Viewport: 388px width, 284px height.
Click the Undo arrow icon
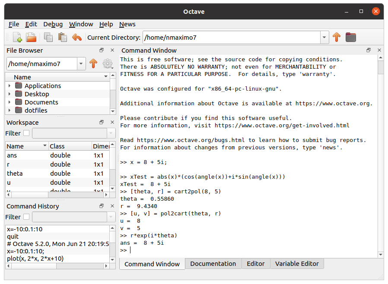click(x=77, y=38)
